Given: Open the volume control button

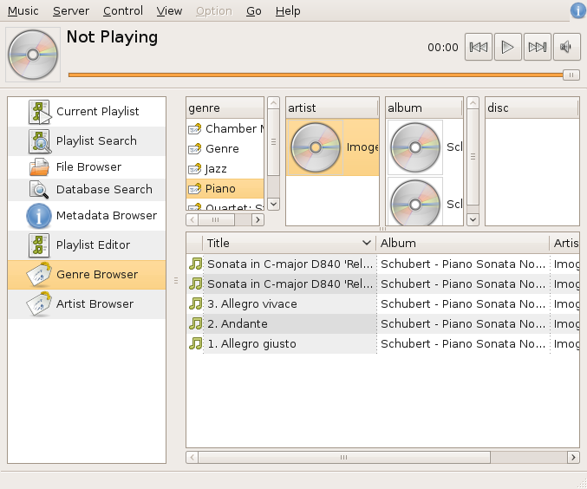Looking at the screenshot, I should point(567,47).
